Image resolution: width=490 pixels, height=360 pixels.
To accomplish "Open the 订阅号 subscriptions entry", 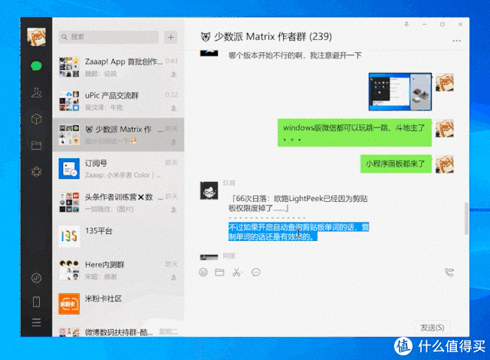I will pyautogui.click(x=118, y=169).
